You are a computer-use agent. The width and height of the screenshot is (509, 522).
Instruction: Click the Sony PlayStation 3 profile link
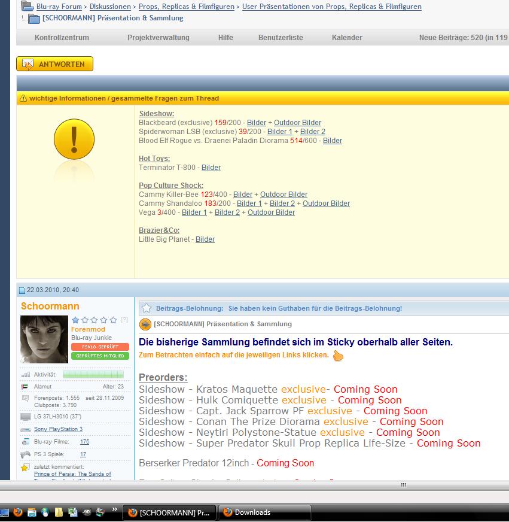[58, 429]
